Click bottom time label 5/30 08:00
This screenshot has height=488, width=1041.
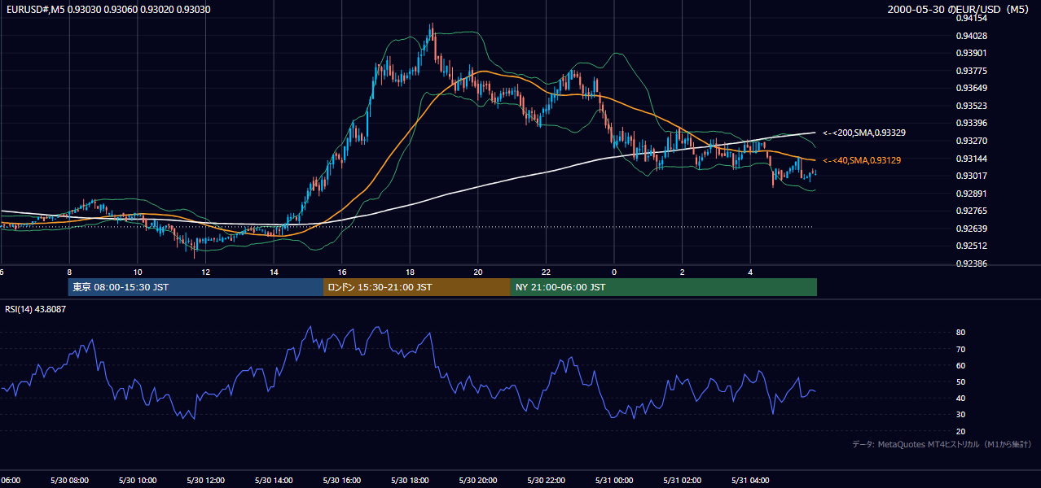tap(68, 480)
